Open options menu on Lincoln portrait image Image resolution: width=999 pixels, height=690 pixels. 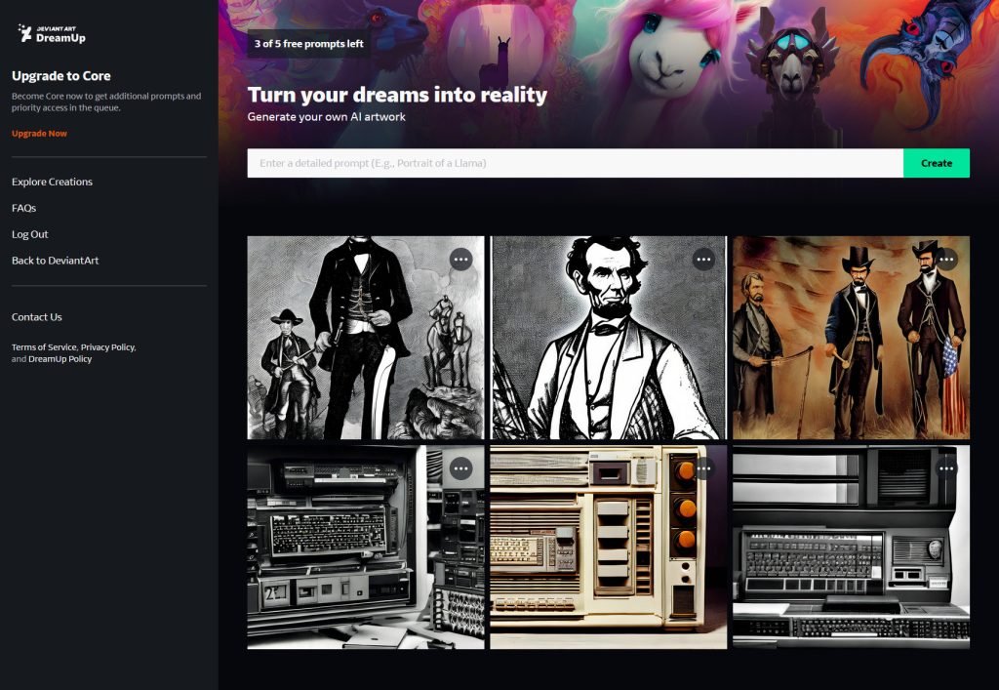click(x=703, y=260)
